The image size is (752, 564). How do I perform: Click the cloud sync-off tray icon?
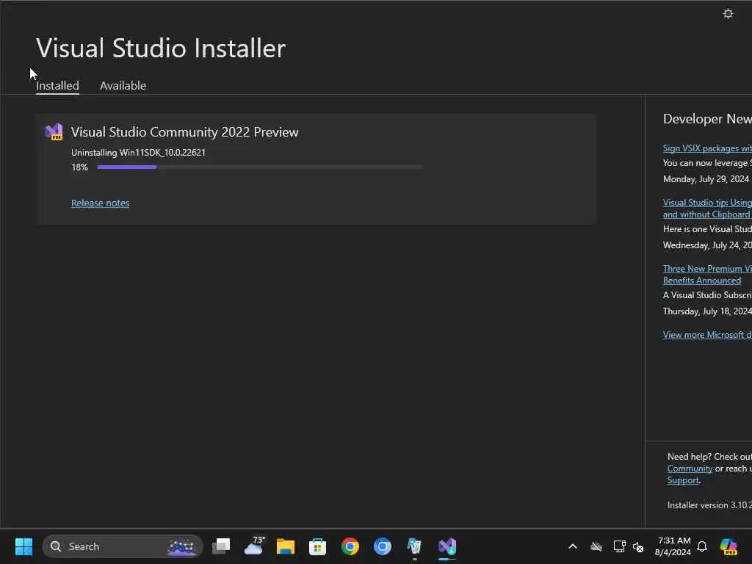click(596, 546)
